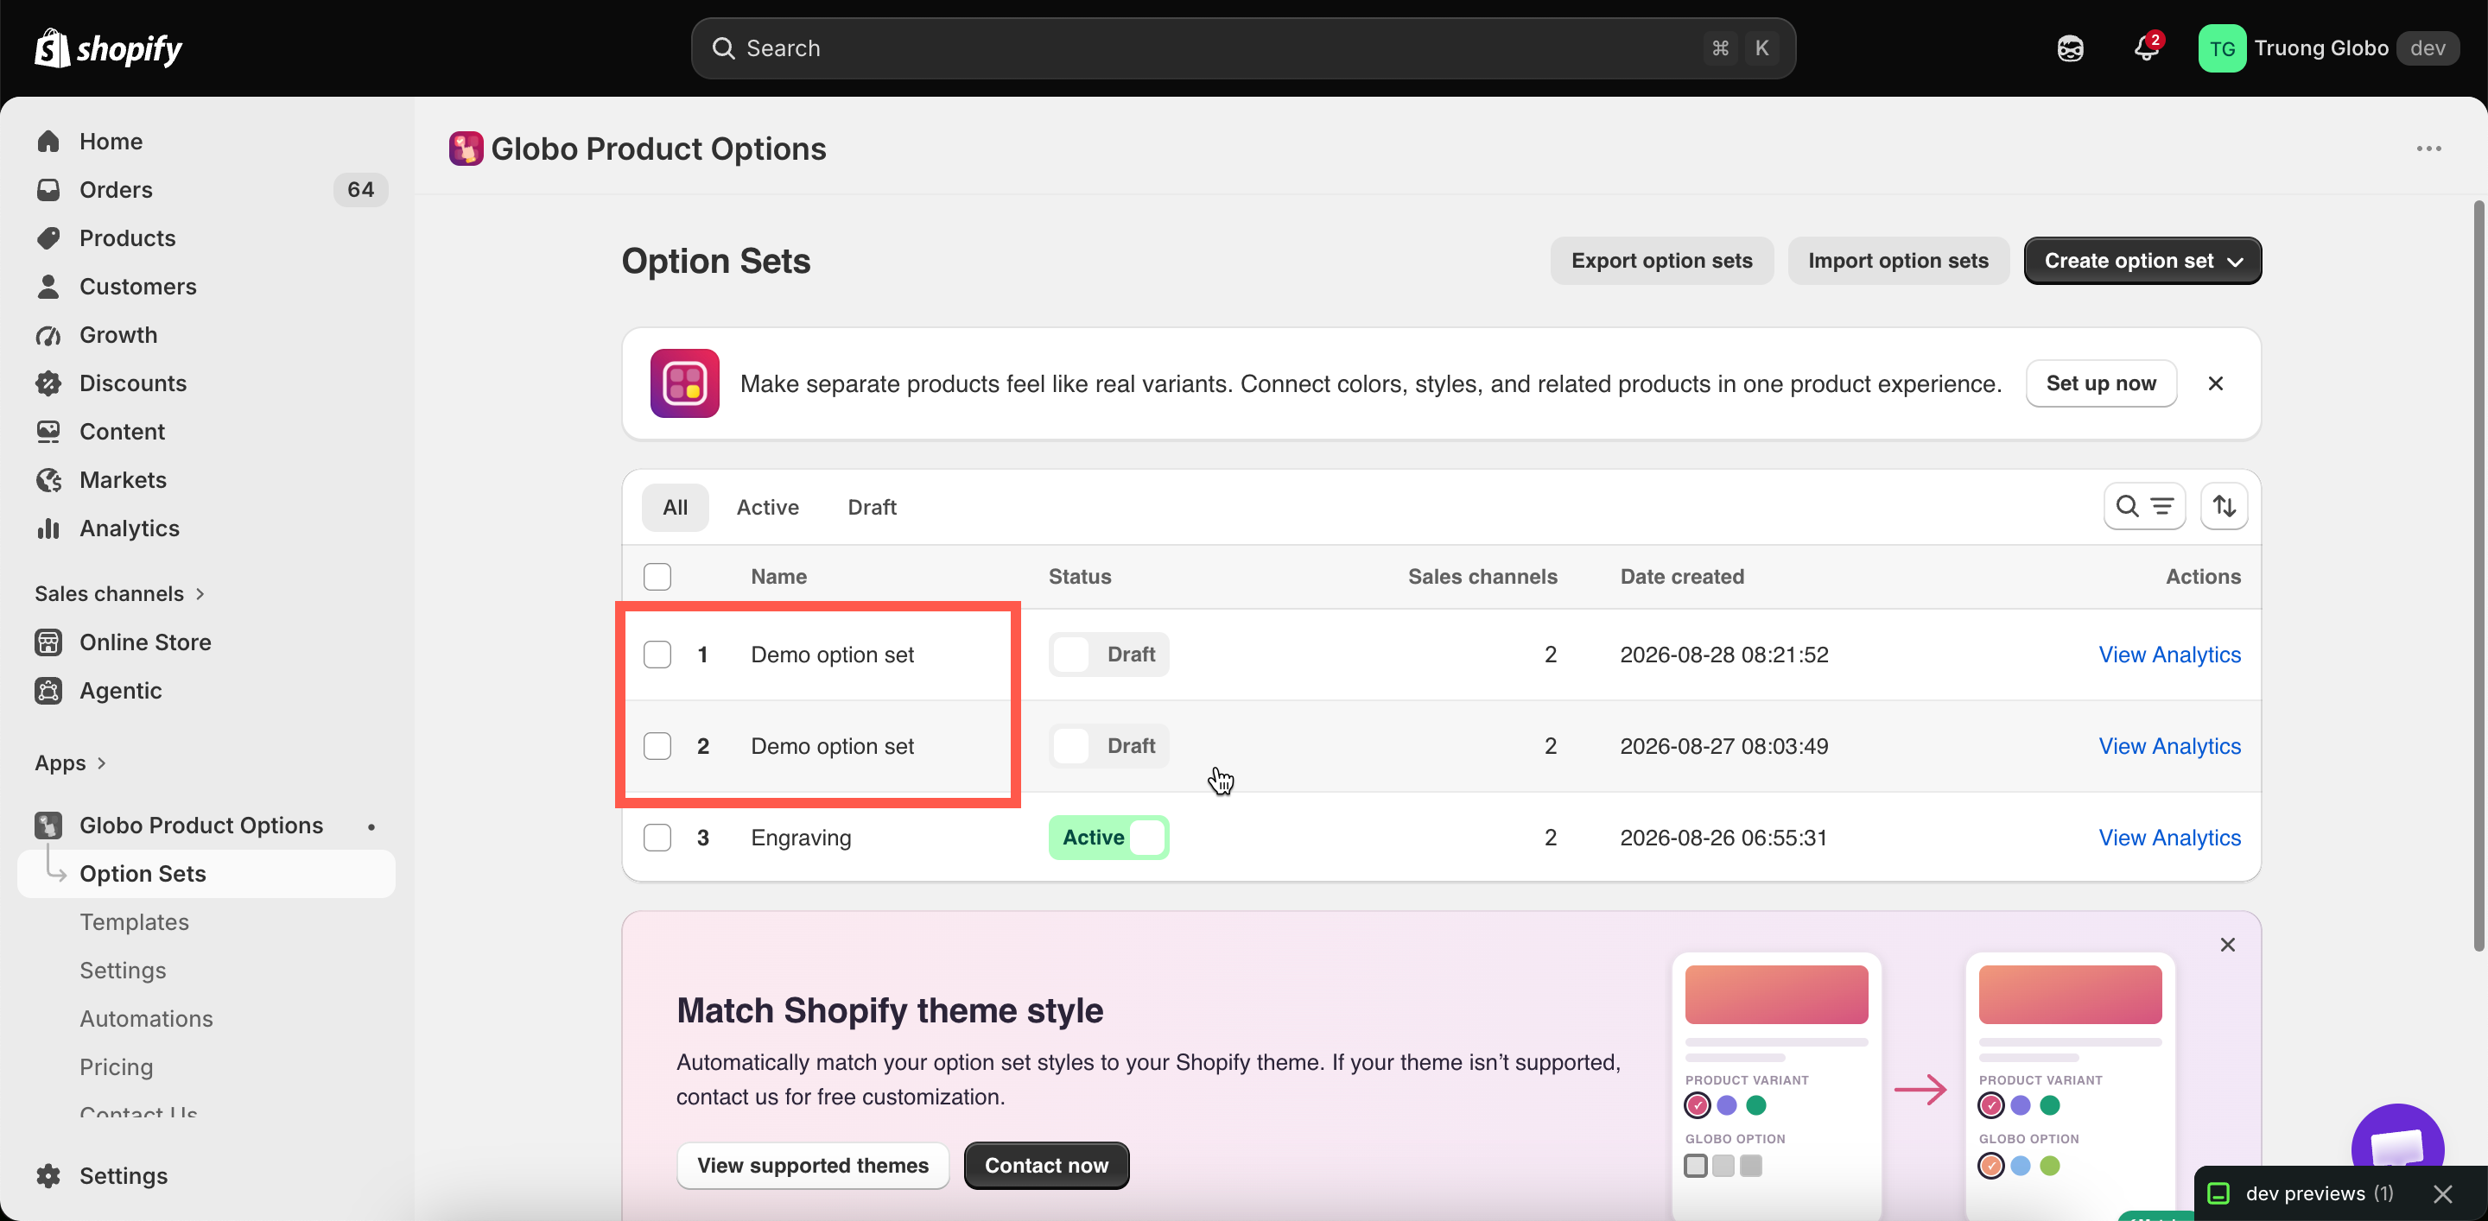Click the Date created column header

click(x=1681, y=576)
